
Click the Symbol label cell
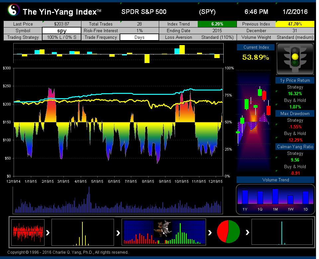tap(23, 31)
